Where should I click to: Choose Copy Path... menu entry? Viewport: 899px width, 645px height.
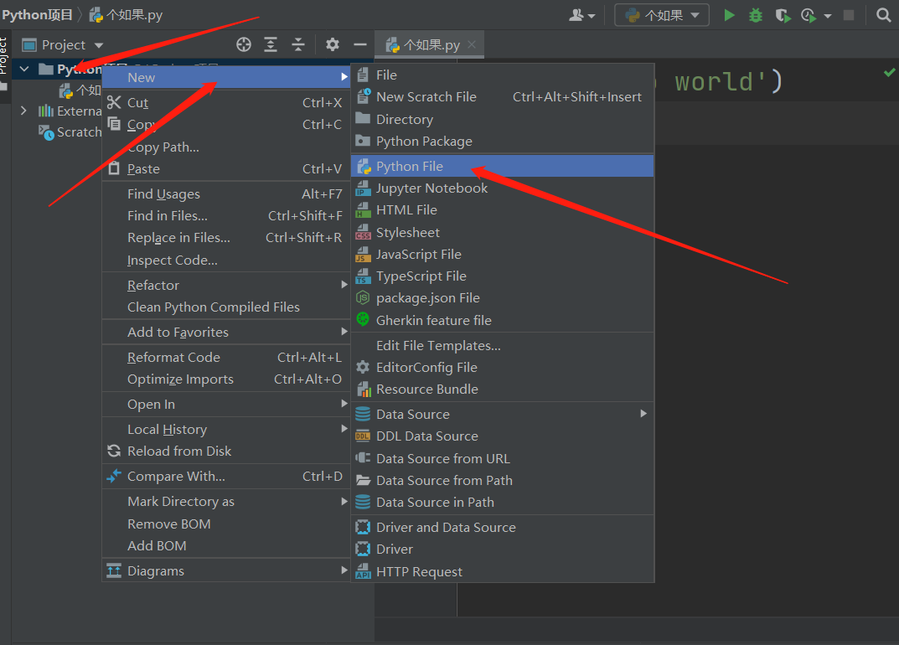click(x=226, y=147)
